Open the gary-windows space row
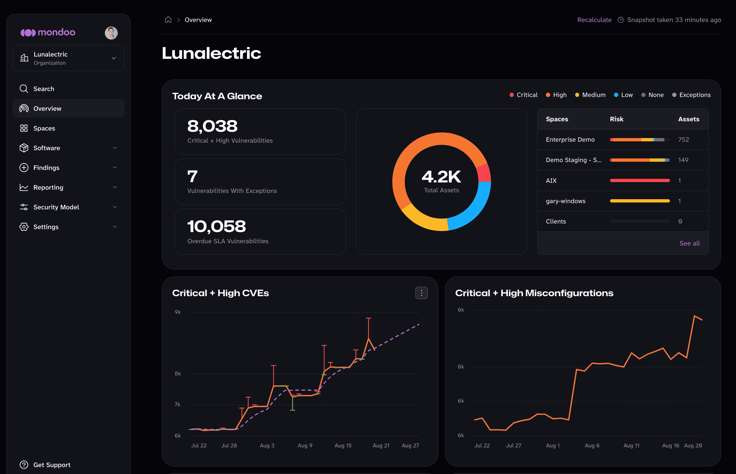The height and width of the screenshot is (474, 736). (623, 201)
